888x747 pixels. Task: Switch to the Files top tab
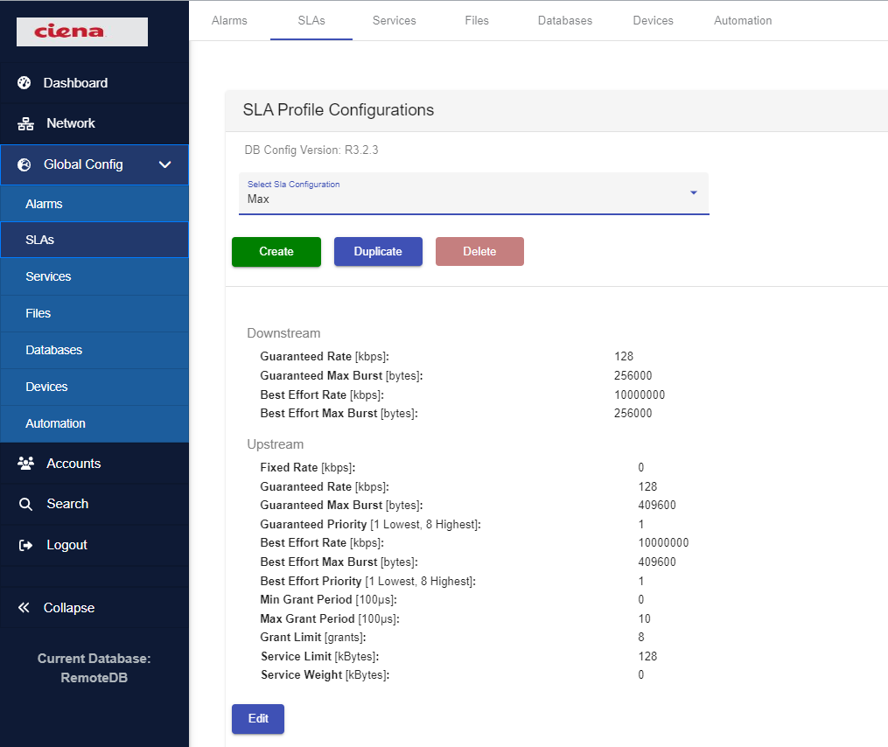[x=477, y=20]
